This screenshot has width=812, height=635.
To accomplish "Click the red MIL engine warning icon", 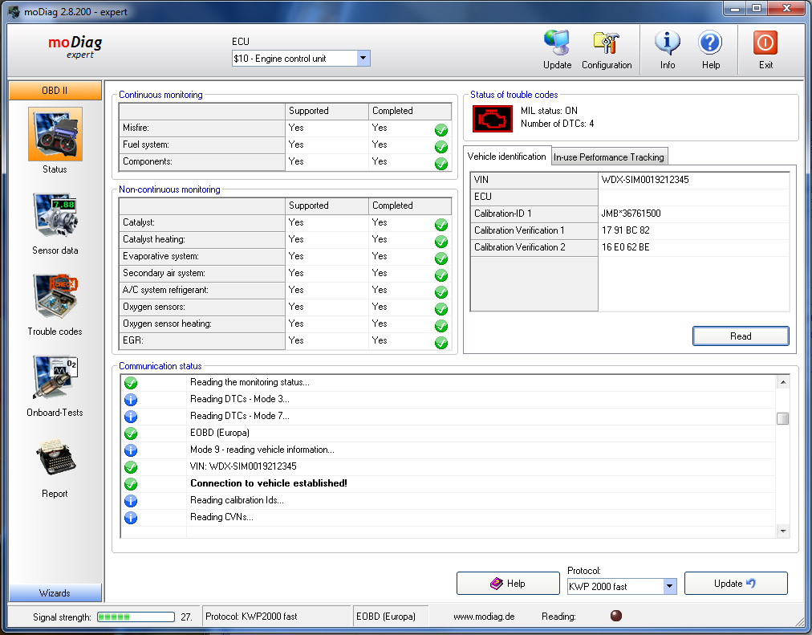I will coord(492,119).
